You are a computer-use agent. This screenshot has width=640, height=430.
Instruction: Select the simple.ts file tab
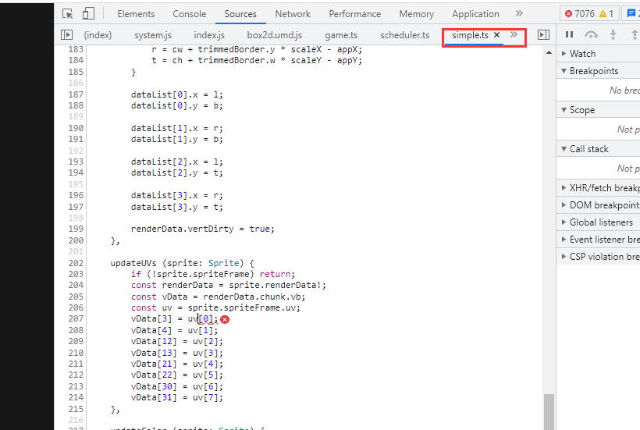point(470,35)
